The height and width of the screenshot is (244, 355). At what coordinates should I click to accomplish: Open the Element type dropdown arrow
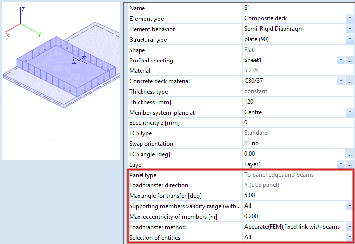point(350,18)
